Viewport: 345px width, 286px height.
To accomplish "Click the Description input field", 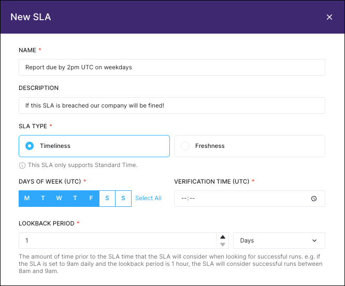I will 171,106.
